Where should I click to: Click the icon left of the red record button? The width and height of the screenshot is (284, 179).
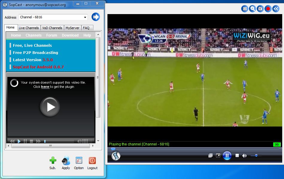coord(260,8)
